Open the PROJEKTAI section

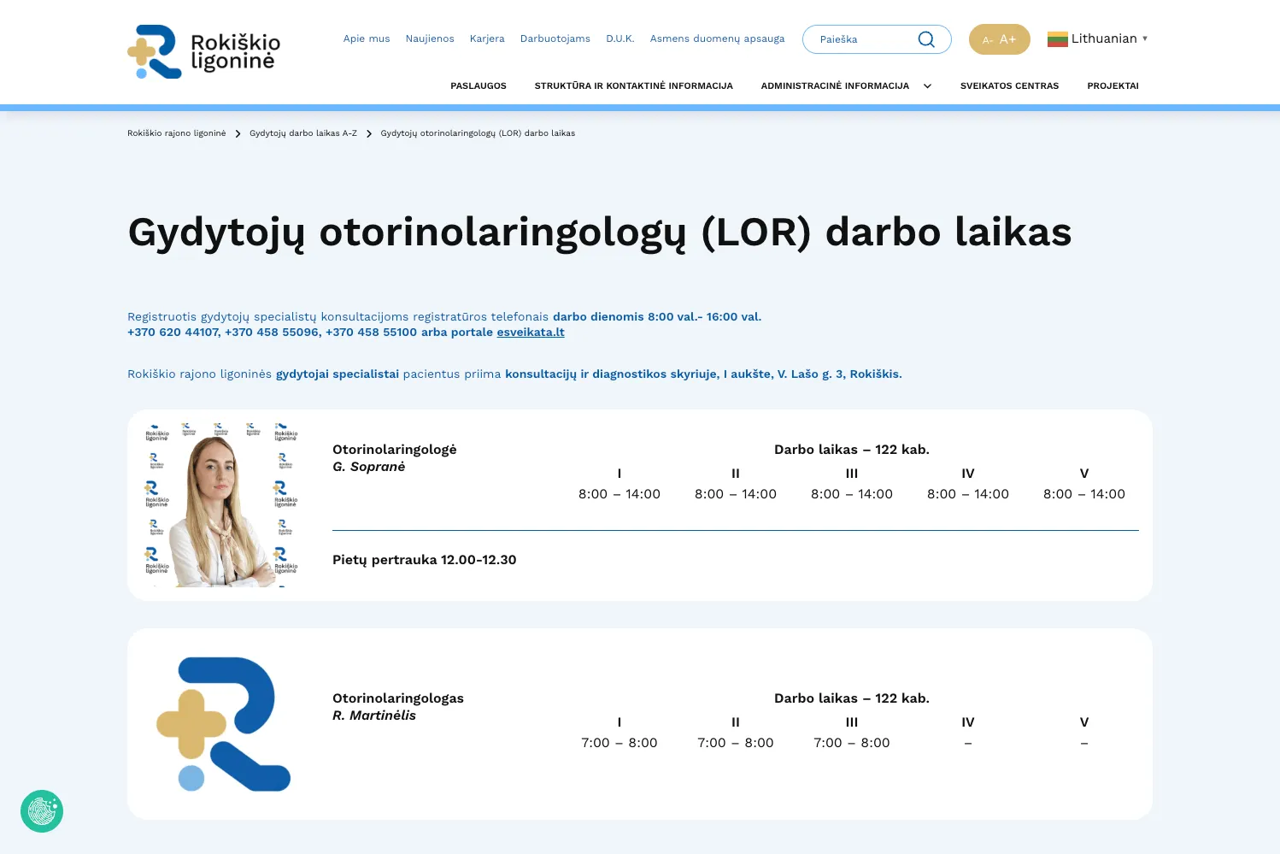click(1112, 85)
